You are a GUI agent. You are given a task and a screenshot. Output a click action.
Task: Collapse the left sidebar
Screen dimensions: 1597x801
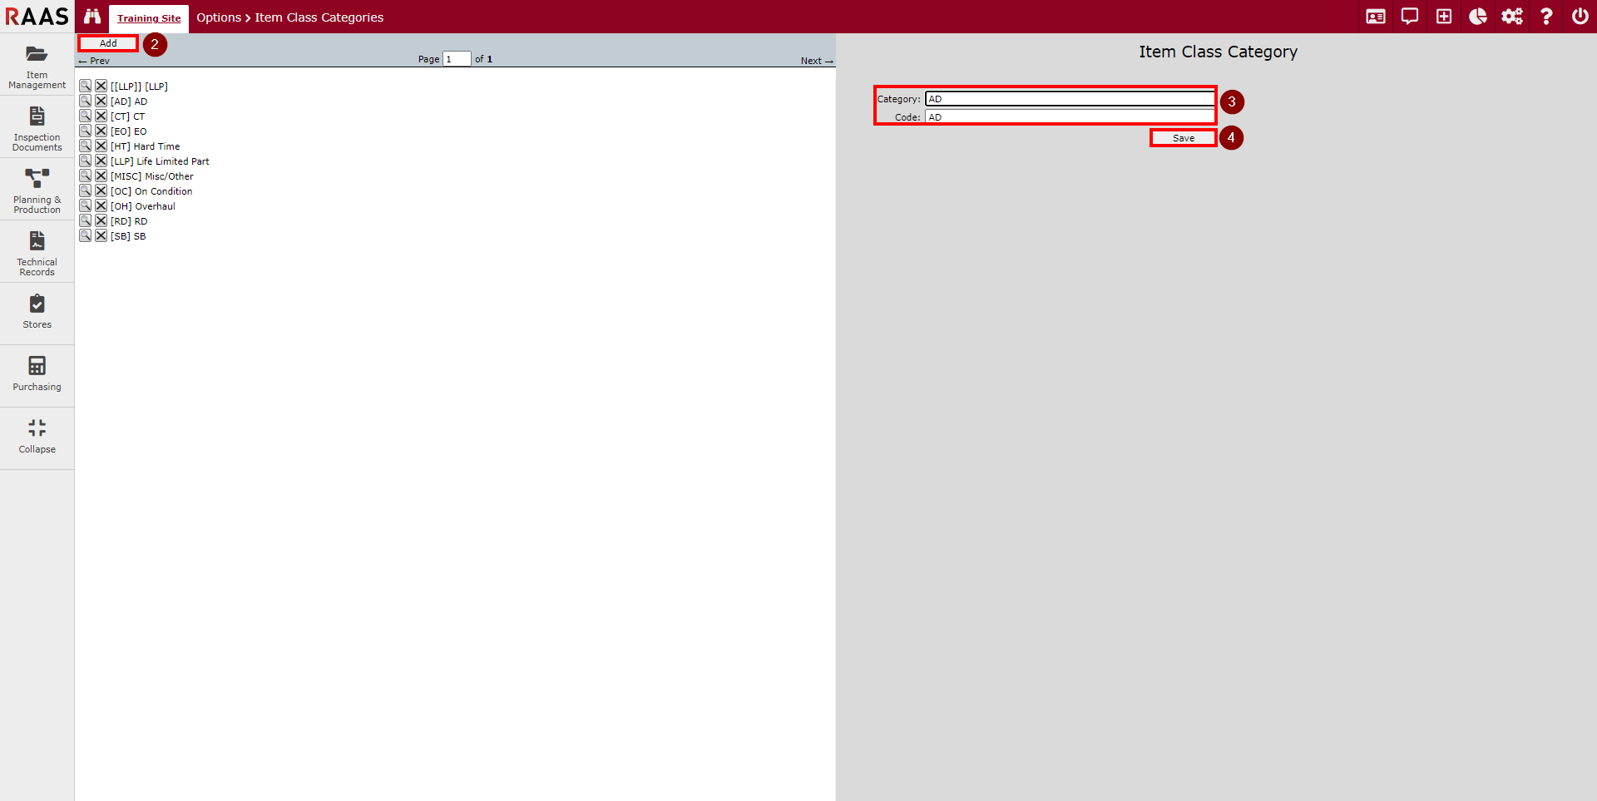click(x=37, y=437)
